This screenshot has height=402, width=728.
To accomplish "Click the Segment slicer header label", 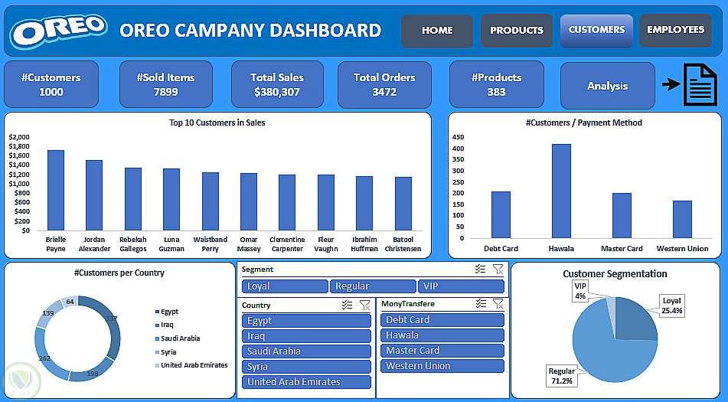I will (257, 270).
